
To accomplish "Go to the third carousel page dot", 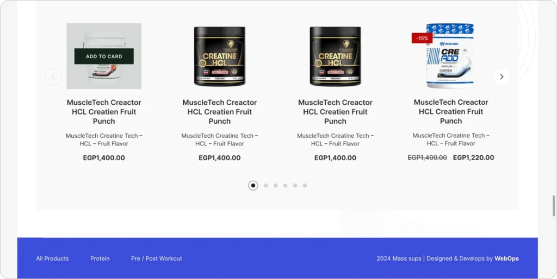I will pyautogui.click(x=275, y=186).
